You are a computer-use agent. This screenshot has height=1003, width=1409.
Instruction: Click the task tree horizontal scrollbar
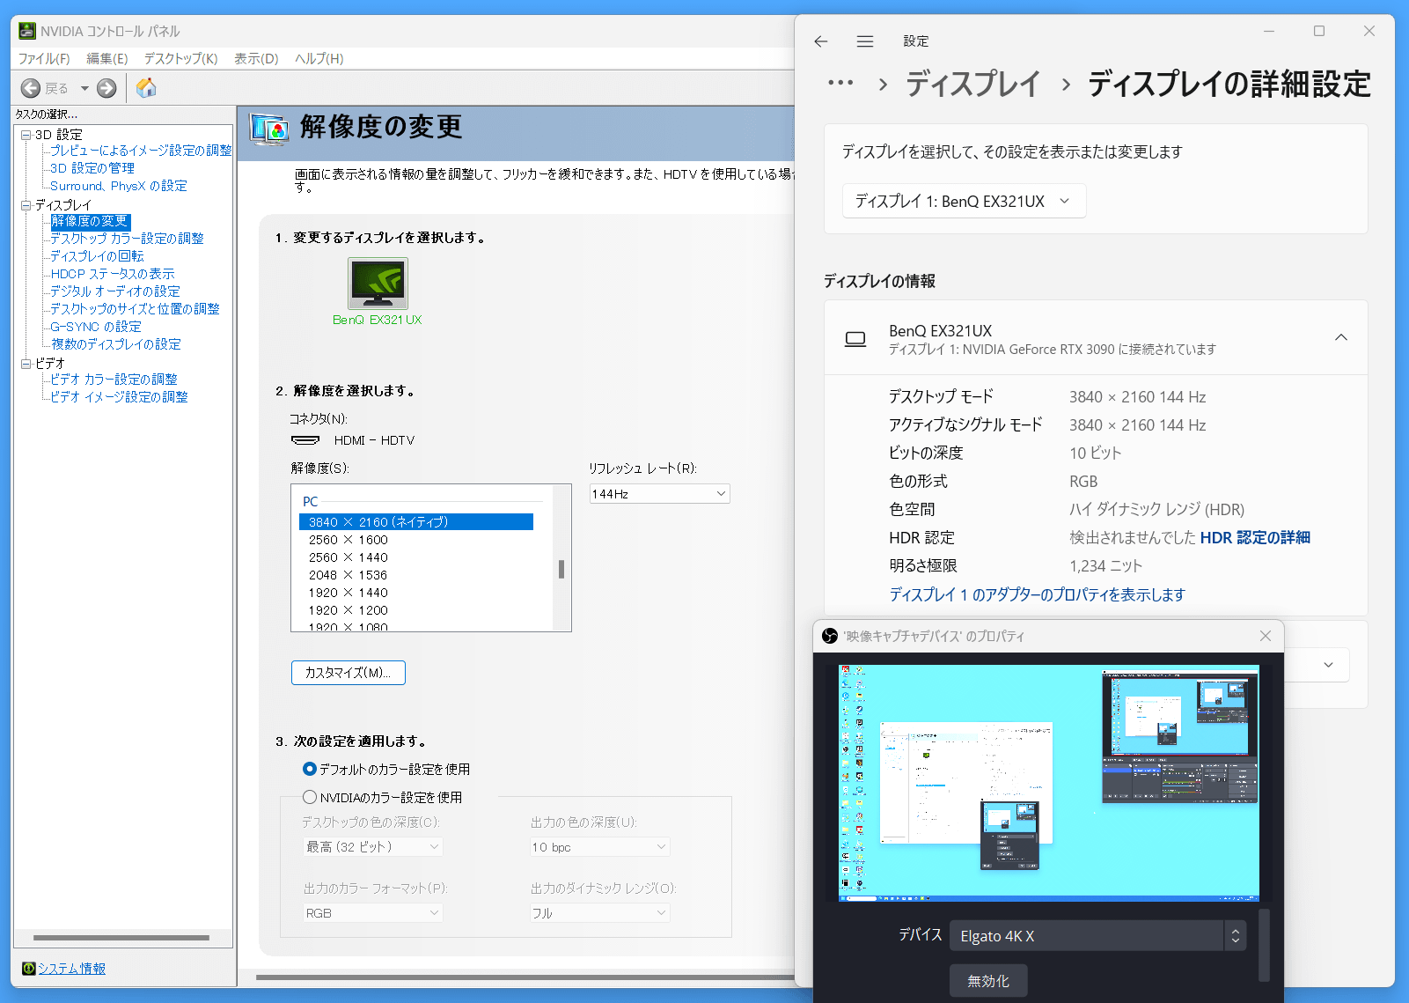[121, 938]
